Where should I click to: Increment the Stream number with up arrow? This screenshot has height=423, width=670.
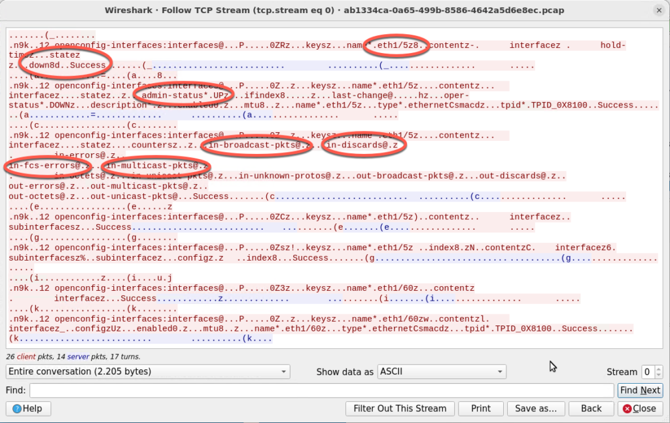658,368
